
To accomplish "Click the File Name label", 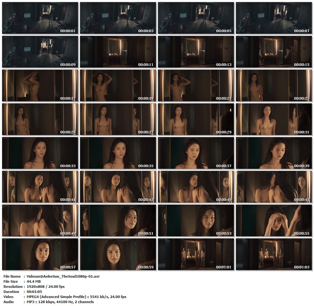I will tap(12, 276).
